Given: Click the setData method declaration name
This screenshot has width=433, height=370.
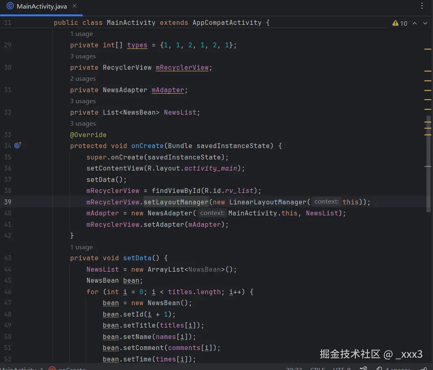Looking at the screenshot, I should pos(137,258).
